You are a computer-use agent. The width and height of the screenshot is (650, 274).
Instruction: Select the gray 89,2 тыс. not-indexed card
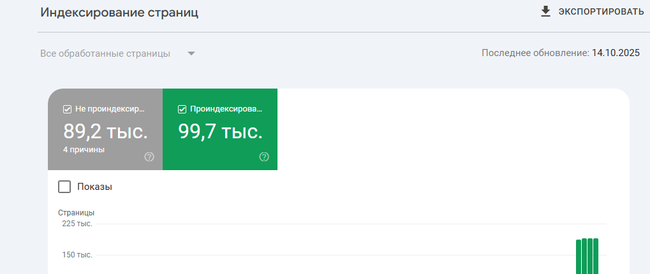tap(105, 132)
